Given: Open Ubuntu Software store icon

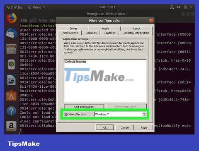Looking at the screenshot, I should tap(11, 96).
